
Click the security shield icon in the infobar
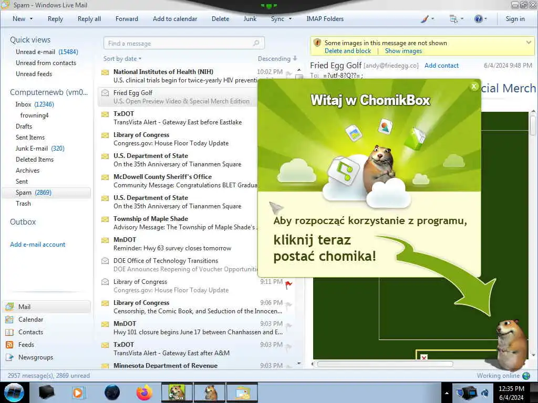317,43
